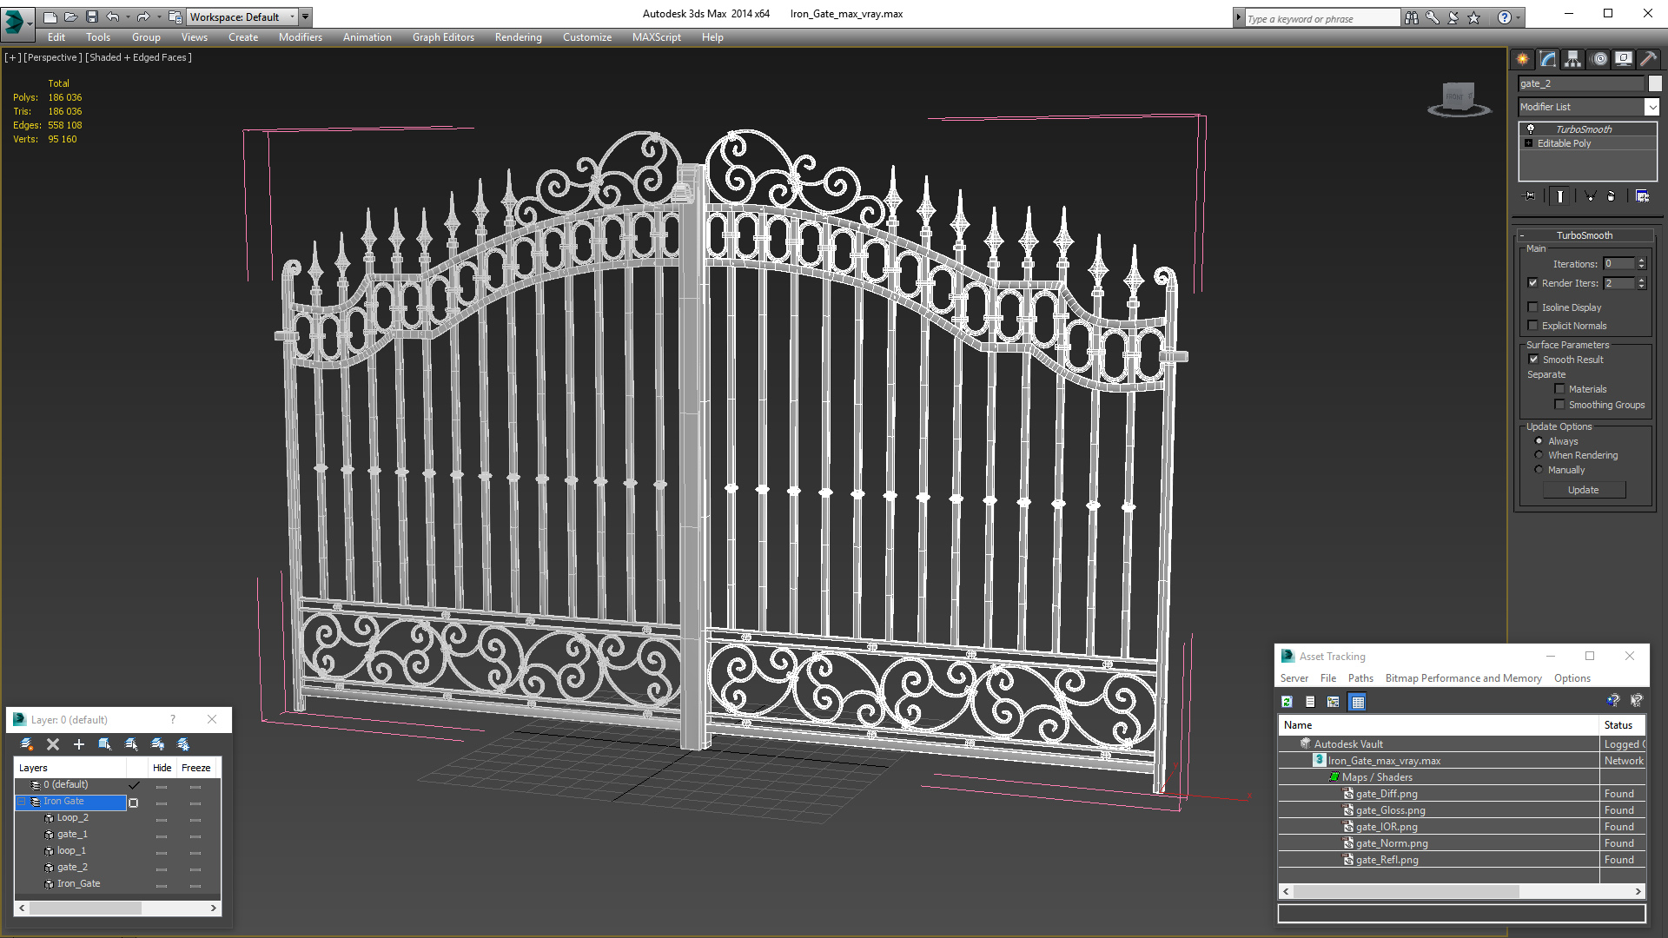Enable the Isoline Display checkbox

coord(1533,307)
